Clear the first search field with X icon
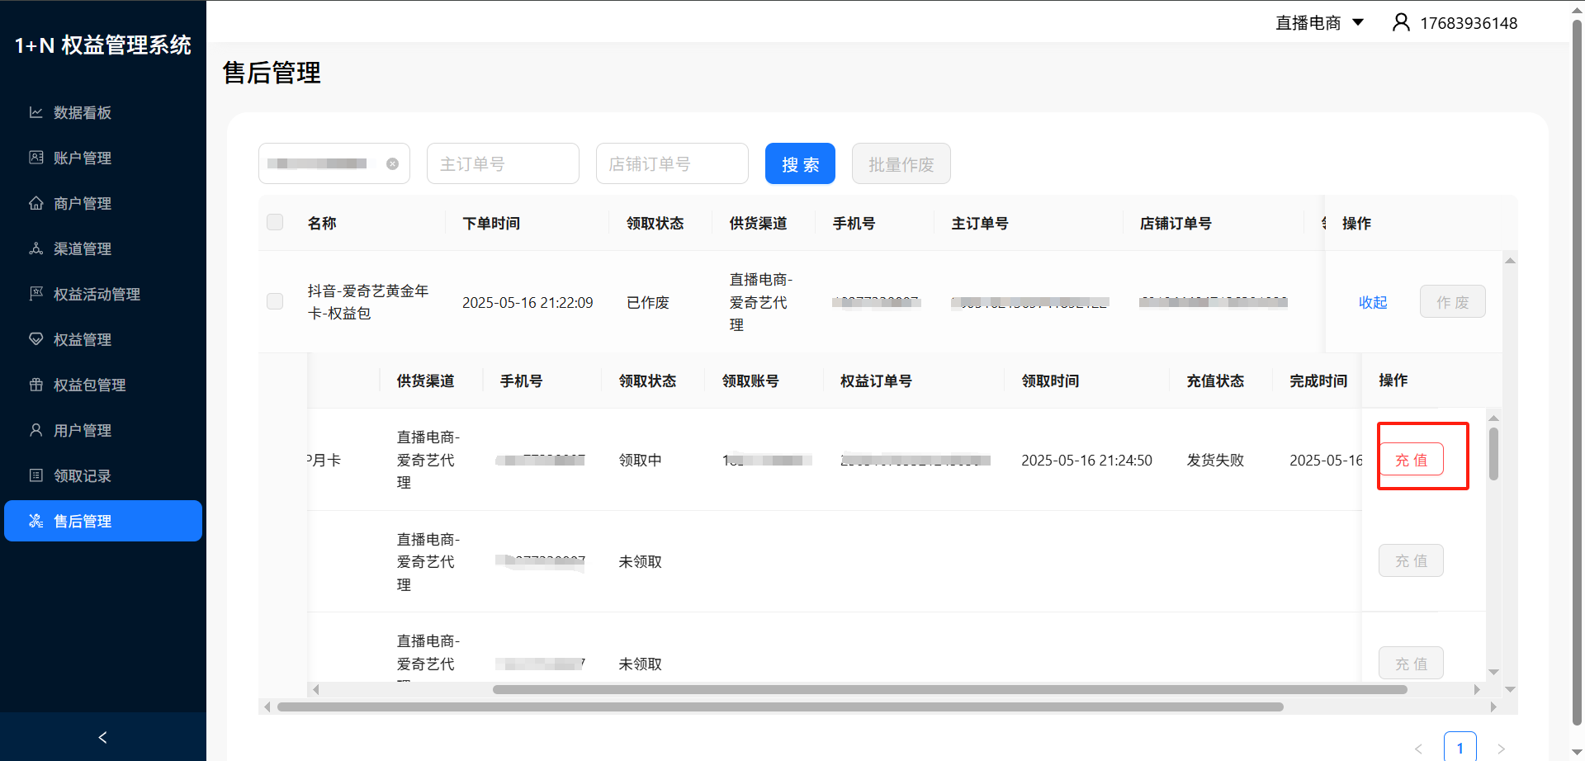Viewport: 1585px width, 761px height. 393,164
